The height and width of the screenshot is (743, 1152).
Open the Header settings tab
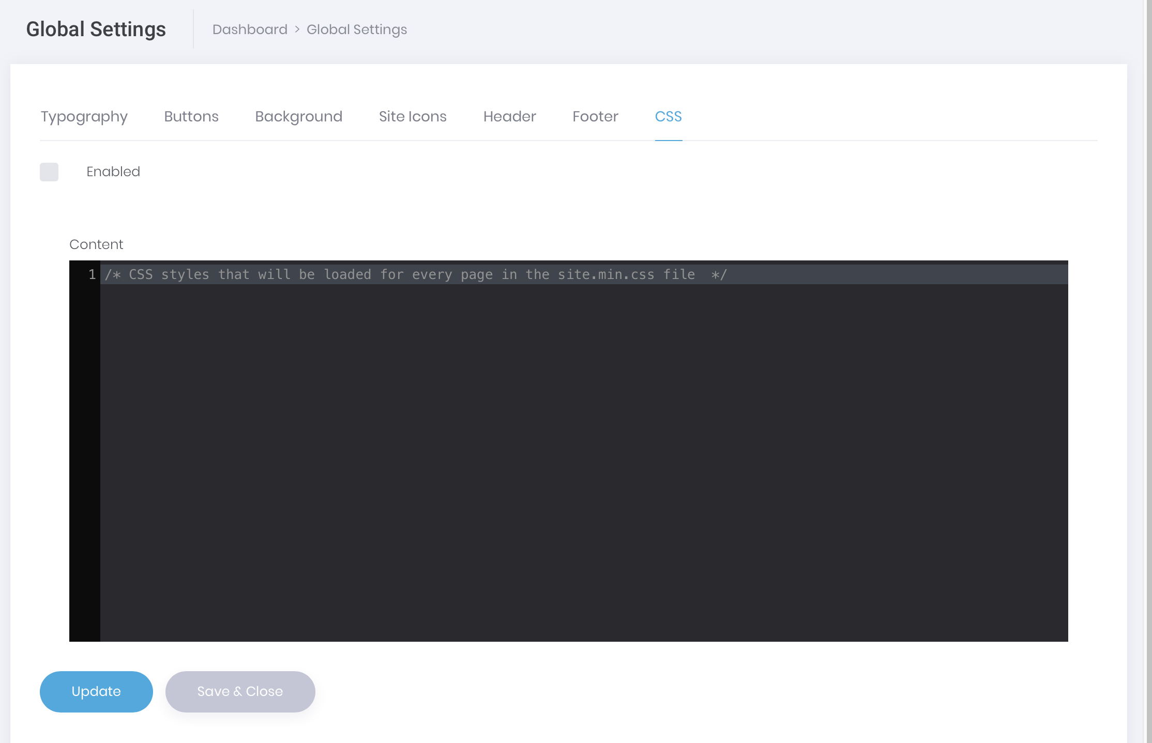click(x=510, y=117)
